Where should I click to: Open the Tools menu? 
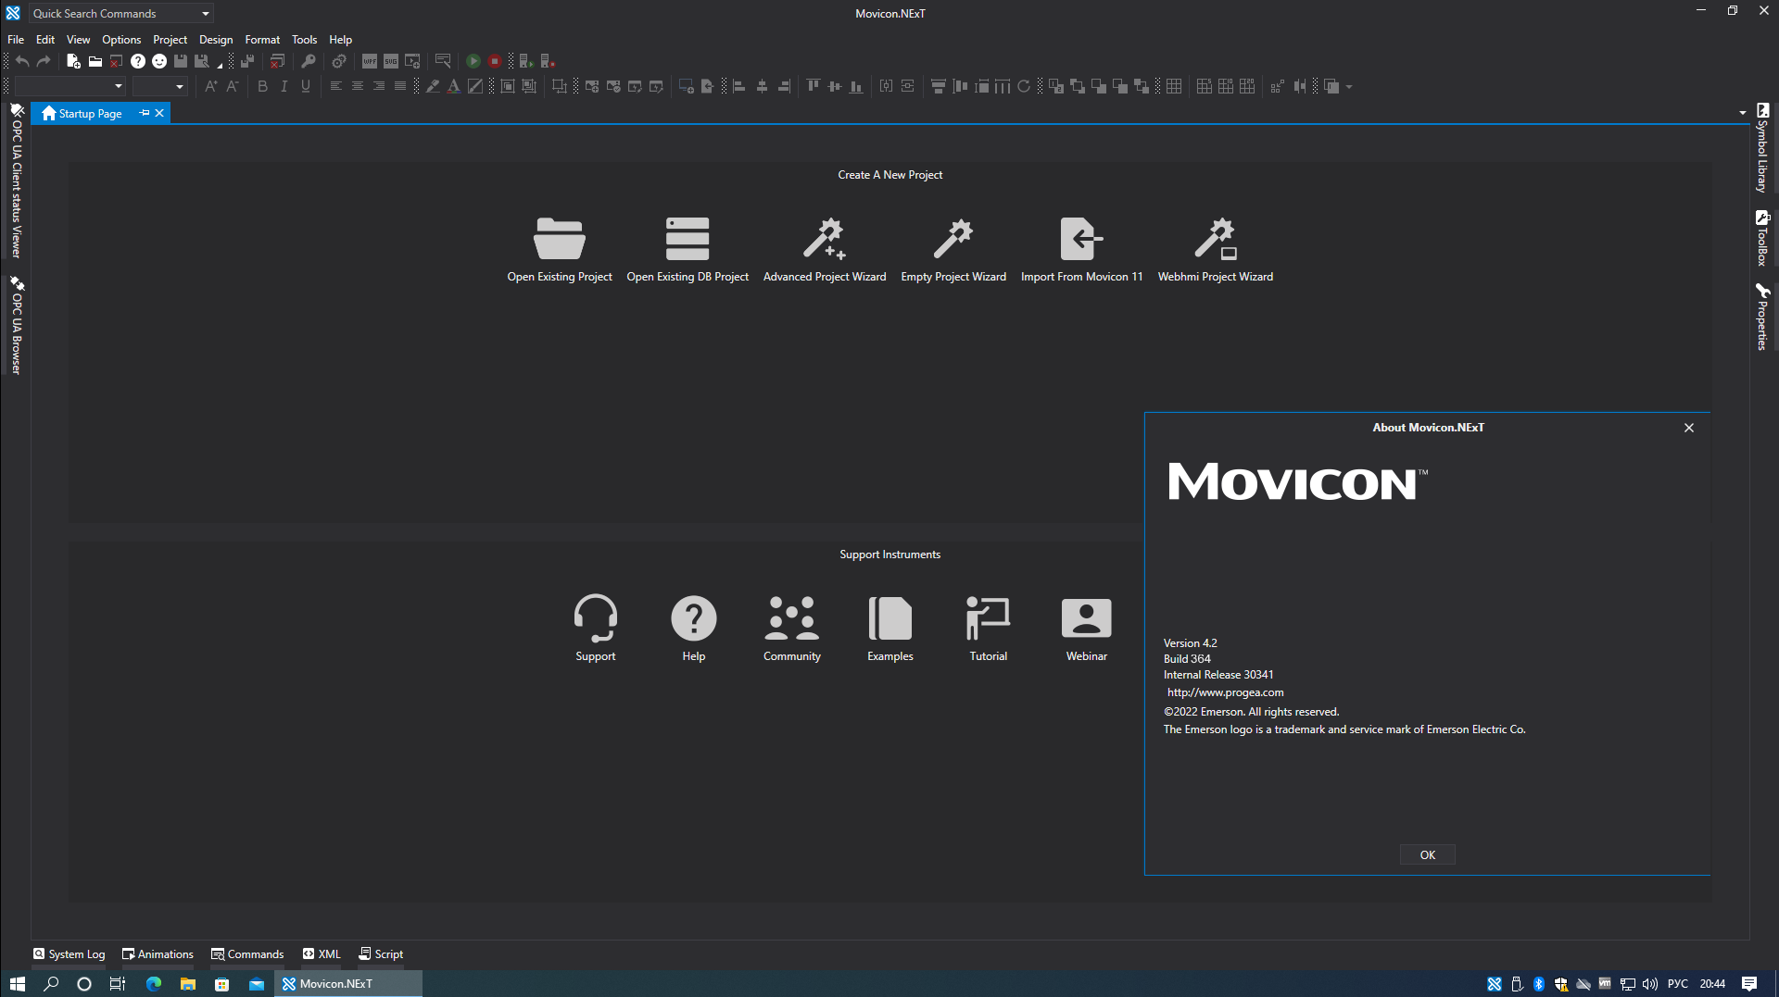pyautogui.click(x=305, y=40)
